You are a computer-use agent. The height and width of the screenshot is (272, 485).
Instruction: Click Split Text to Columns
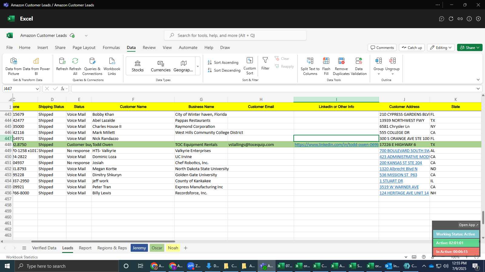click(x=310, y=66)
